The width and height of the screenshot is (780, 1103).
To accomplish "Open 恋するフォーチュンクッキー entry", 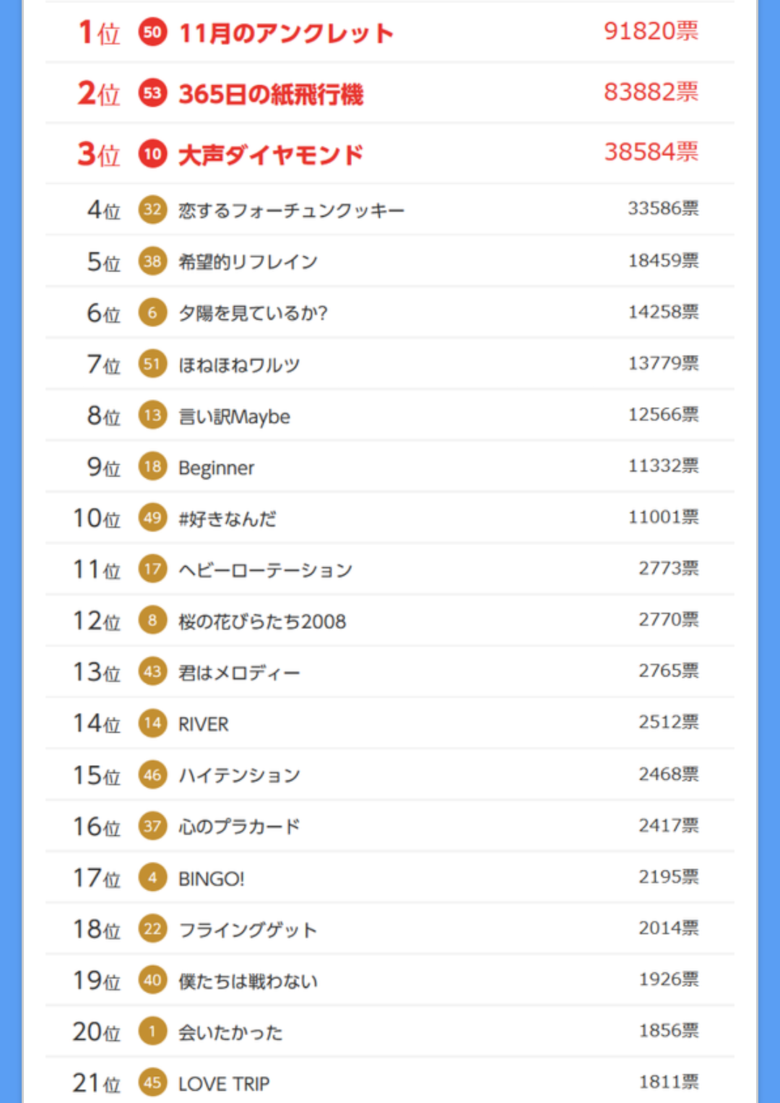I will click(x=292, y=210).
